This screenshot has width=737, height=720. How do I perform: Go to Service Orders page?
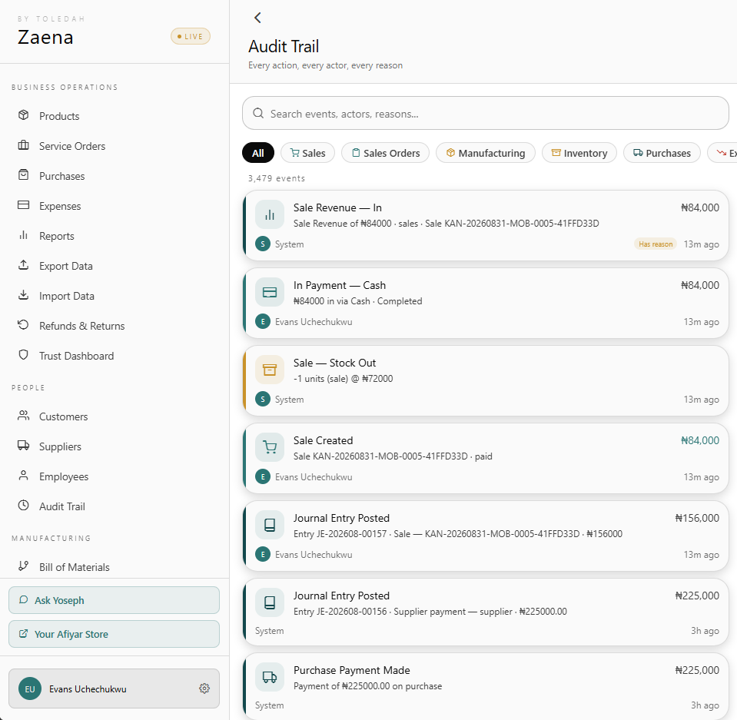(x=72, y=146)
